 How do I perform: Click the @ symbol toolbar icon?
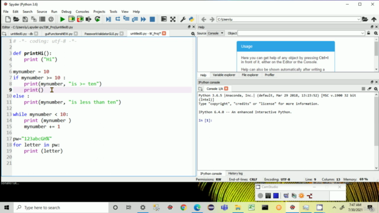tap(51, 20)
